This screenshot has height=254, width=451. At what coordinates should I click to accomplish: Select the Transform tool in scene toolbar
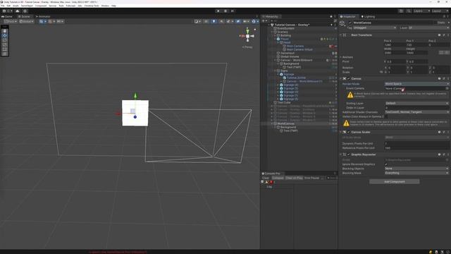pyautogui.click(x=5, y=54)
